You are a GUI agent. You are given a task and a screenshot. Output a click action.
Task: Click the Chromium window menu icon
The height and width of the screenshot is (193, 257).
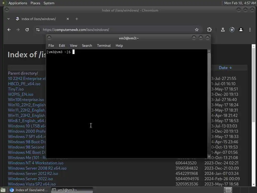click(x=7, y=10)
